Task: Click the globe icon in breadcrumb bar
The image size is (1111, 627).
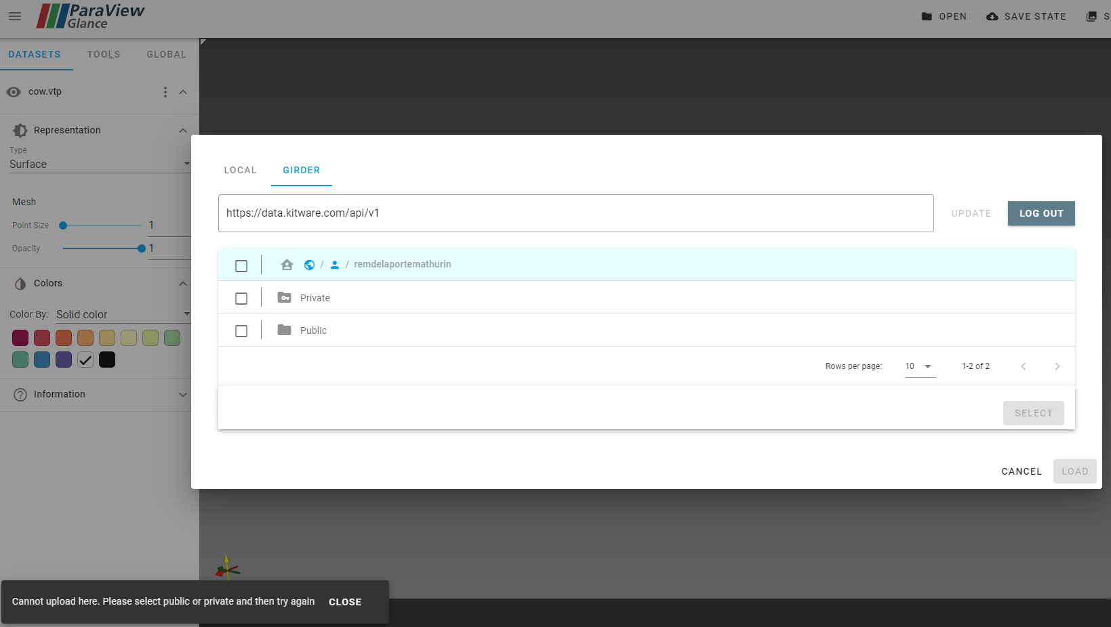Action: click(x=310, y=264)
